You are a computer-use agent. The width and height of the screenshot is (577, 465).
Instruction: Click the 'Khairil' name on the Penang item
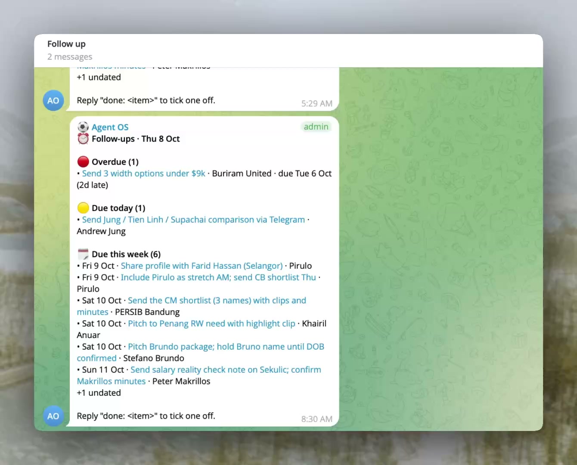click(314, 323)
